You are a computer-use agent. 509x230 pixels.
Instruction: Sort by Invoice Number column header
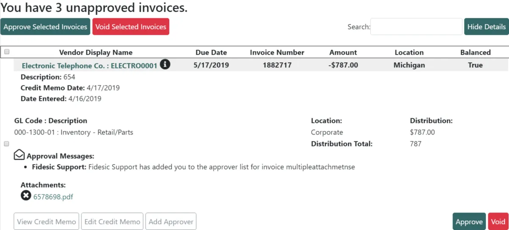(277, 53)
